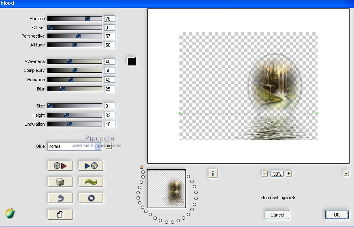Adjust the Offset slider
Screen dimensions: 354x227
75,27
